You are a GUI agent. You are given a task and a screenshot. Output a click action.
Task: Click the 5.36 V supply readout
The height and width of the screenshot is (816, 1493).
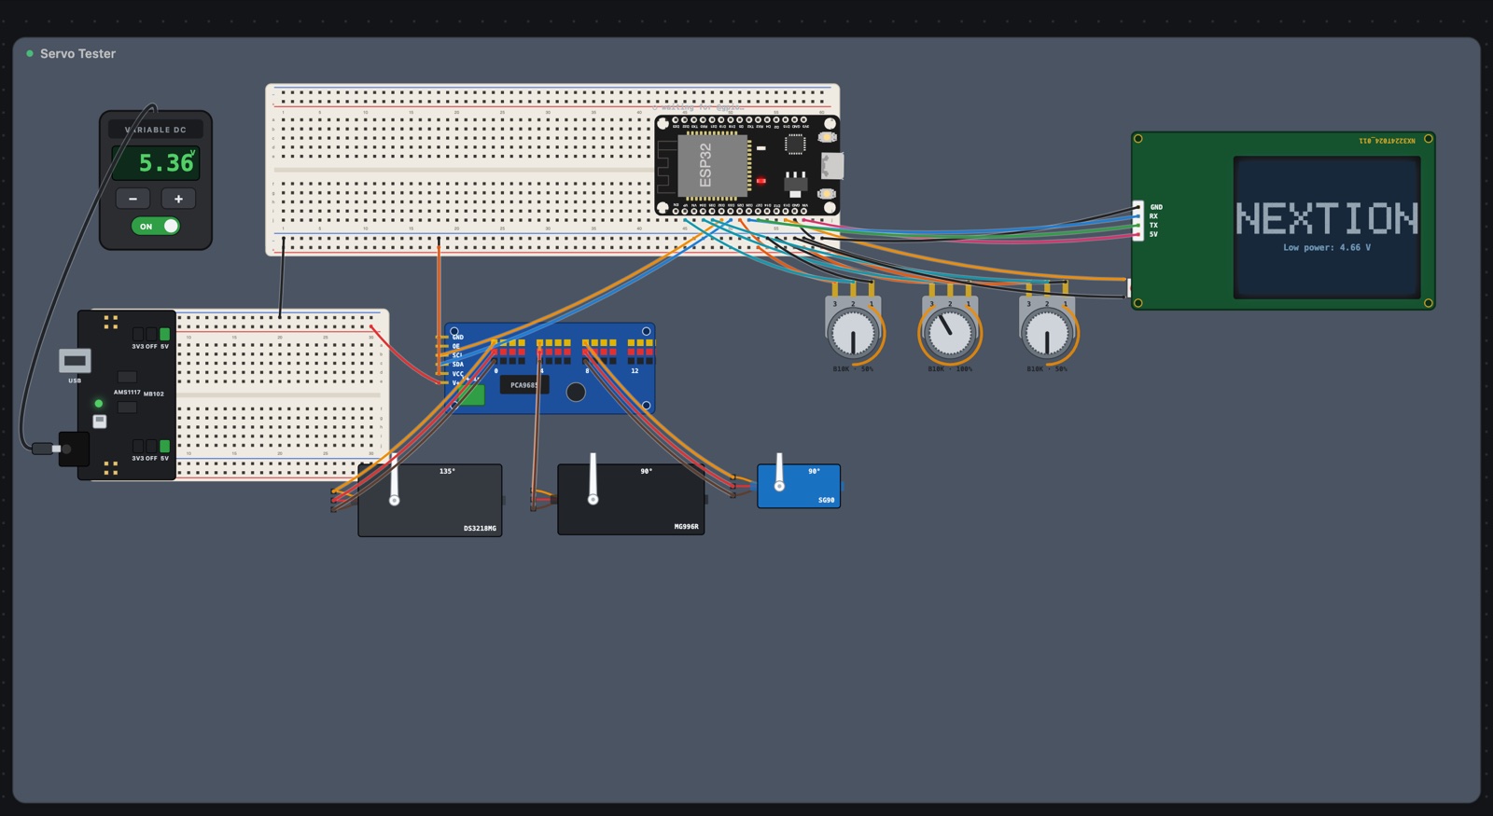156,162
